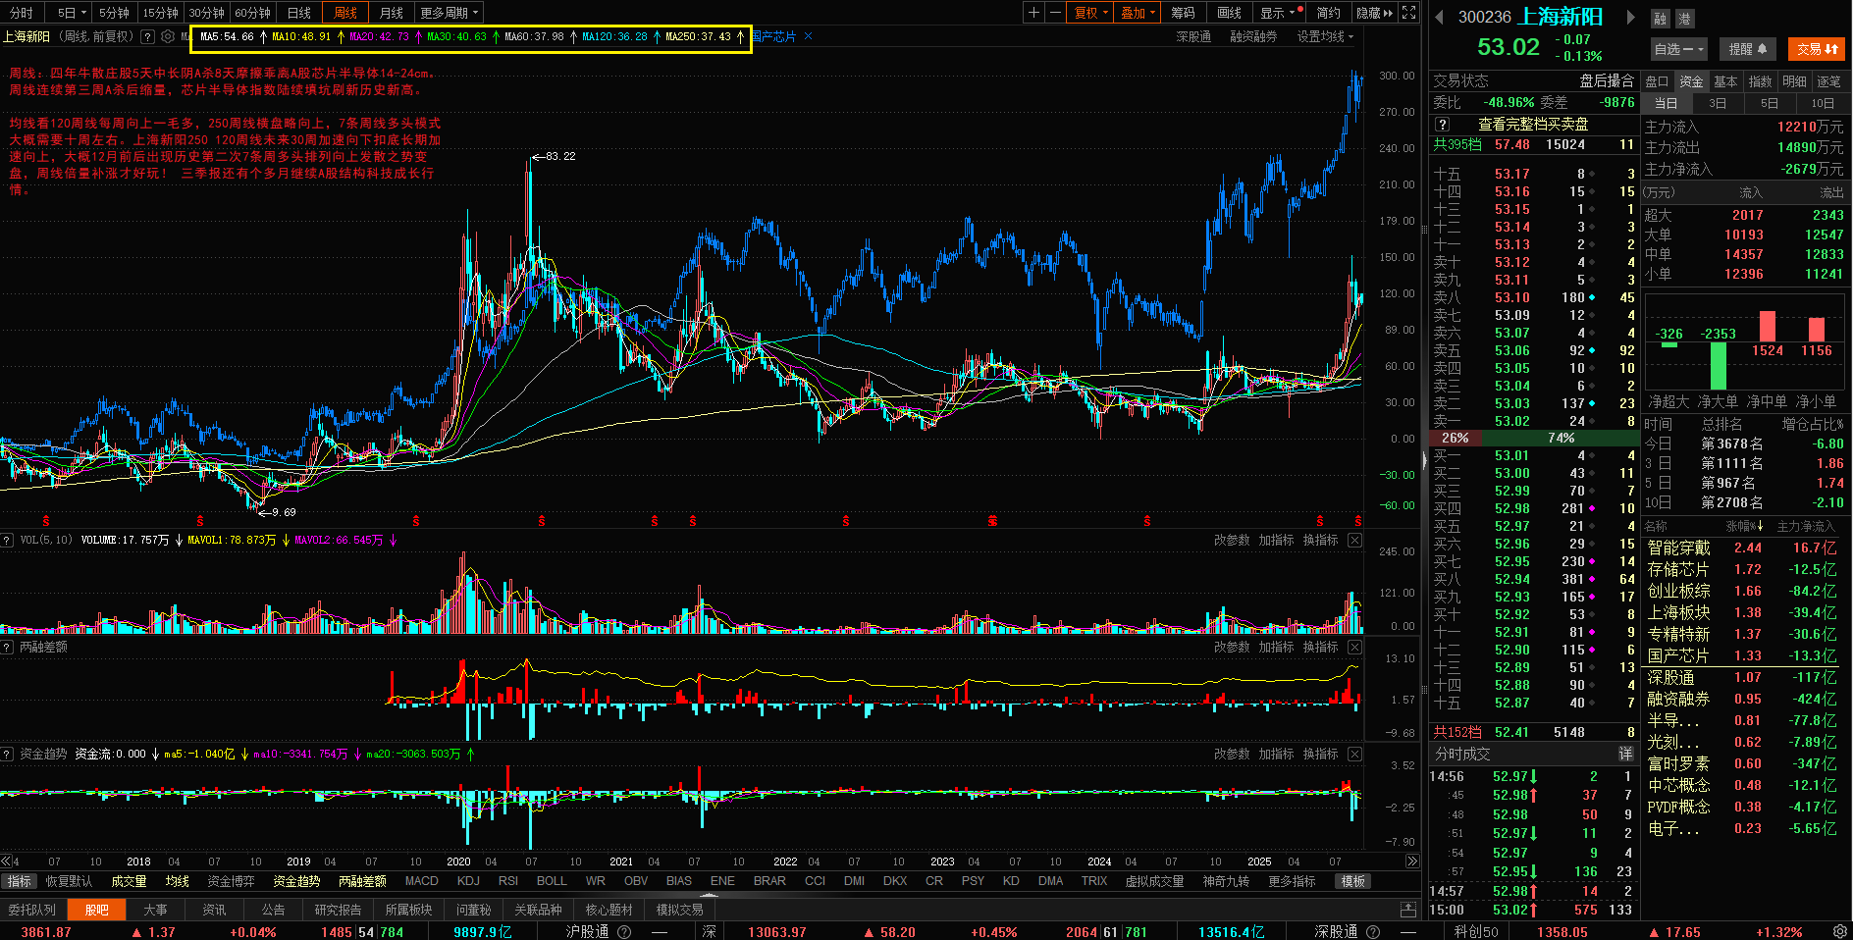Open 复权 adjustment dropdown
This screenshot has width=1853, height=940.
pyautogui.click(x=1091, y=13)
